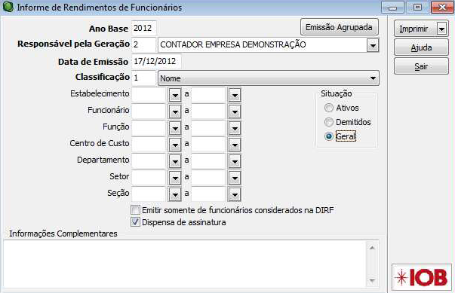This screenshot has width=455, height=293.
Task: Click the initial Departamento input field
Action: [149, 161]
